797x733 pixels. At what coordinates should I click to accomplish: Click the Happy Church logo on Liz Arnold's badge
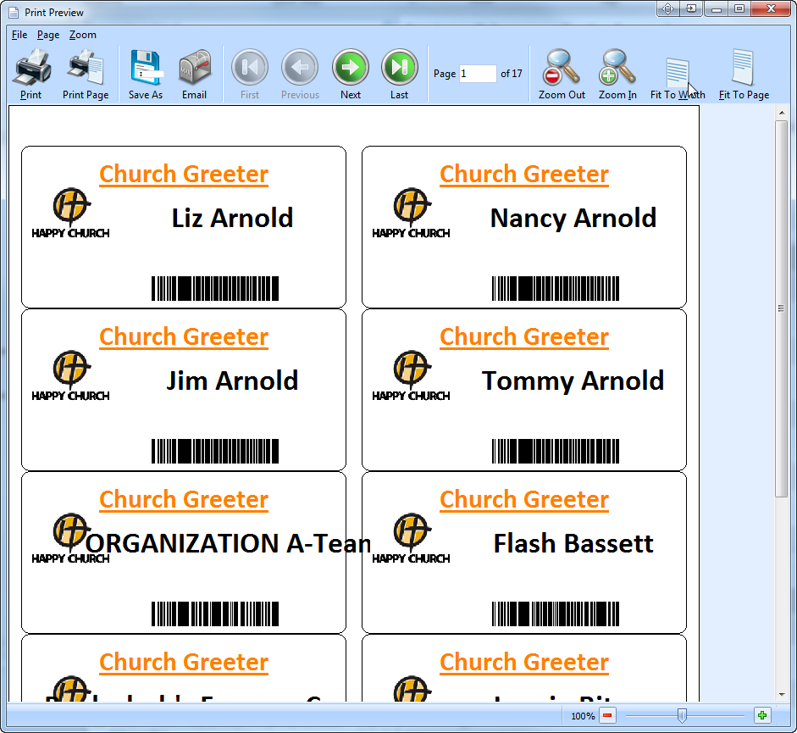pos(70,213)
